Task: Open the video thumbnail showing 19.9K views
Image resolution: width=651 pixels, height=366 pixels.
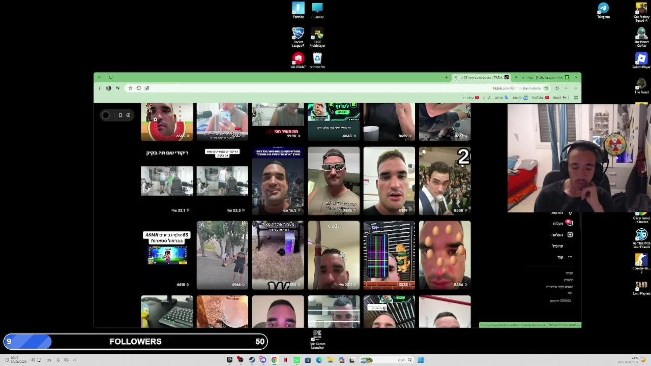Action: 278,121
